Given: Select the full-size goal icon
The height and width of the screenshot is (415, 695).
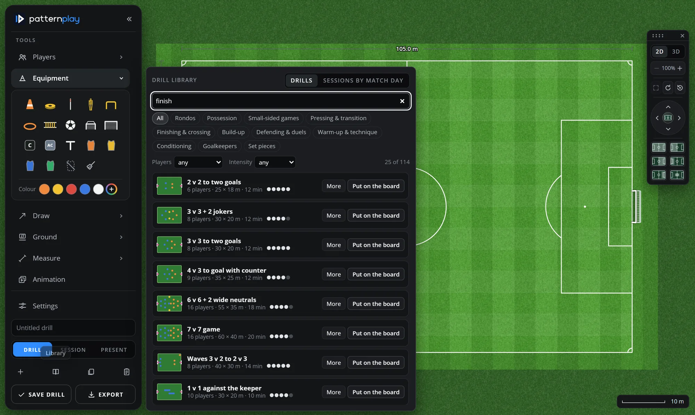Looking at the screenshot, I should pyautogui.click(x=111, y=125).
